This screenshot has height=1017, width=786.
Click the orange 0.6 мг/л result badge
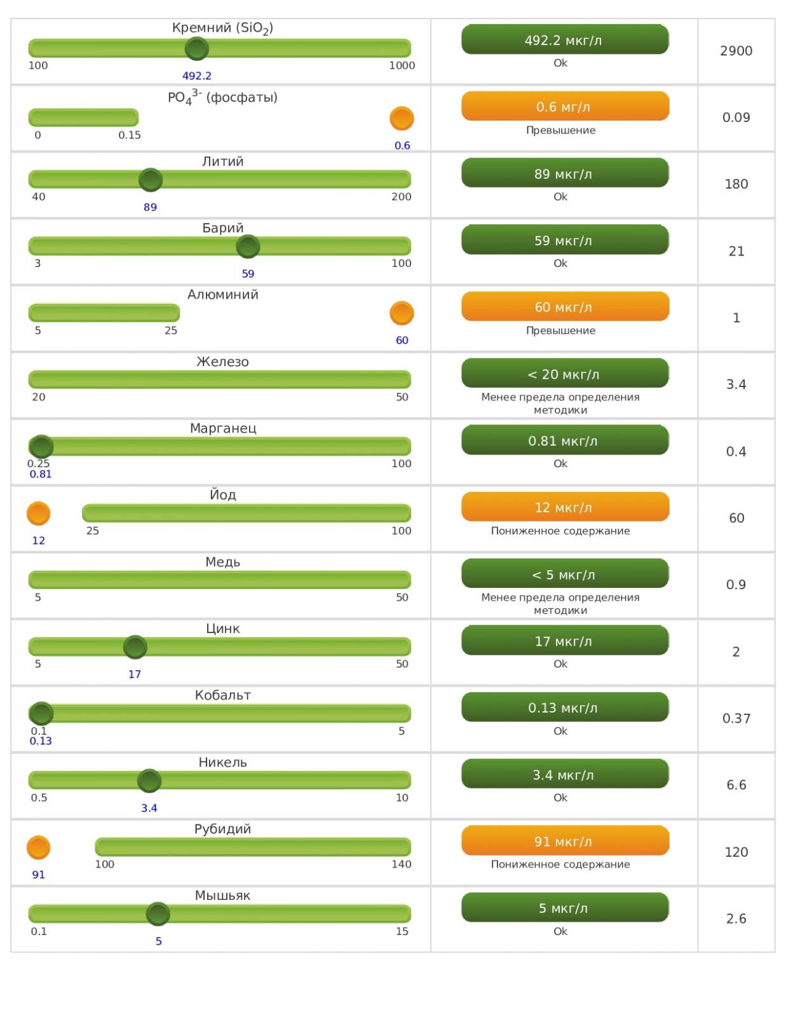click(564, 107)
